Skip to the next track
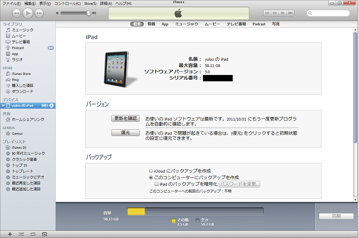Screen dimensions: 359x238 [39, 13]
